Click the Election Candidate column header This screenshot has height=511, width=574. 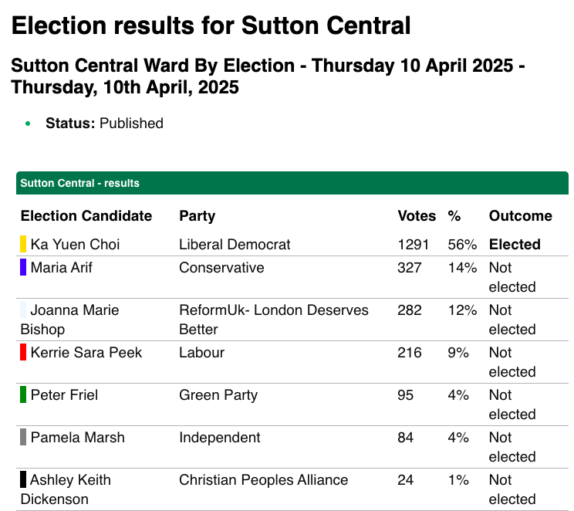(86, 216)
